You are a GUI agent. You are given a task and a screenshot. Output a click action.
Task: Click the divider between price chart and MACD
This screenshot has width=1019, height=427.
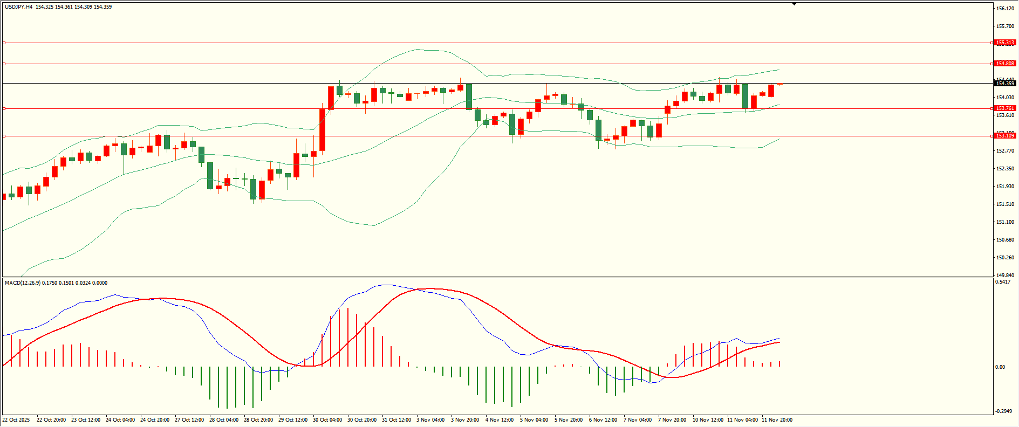pyautogui.click(x=496, y=278)
